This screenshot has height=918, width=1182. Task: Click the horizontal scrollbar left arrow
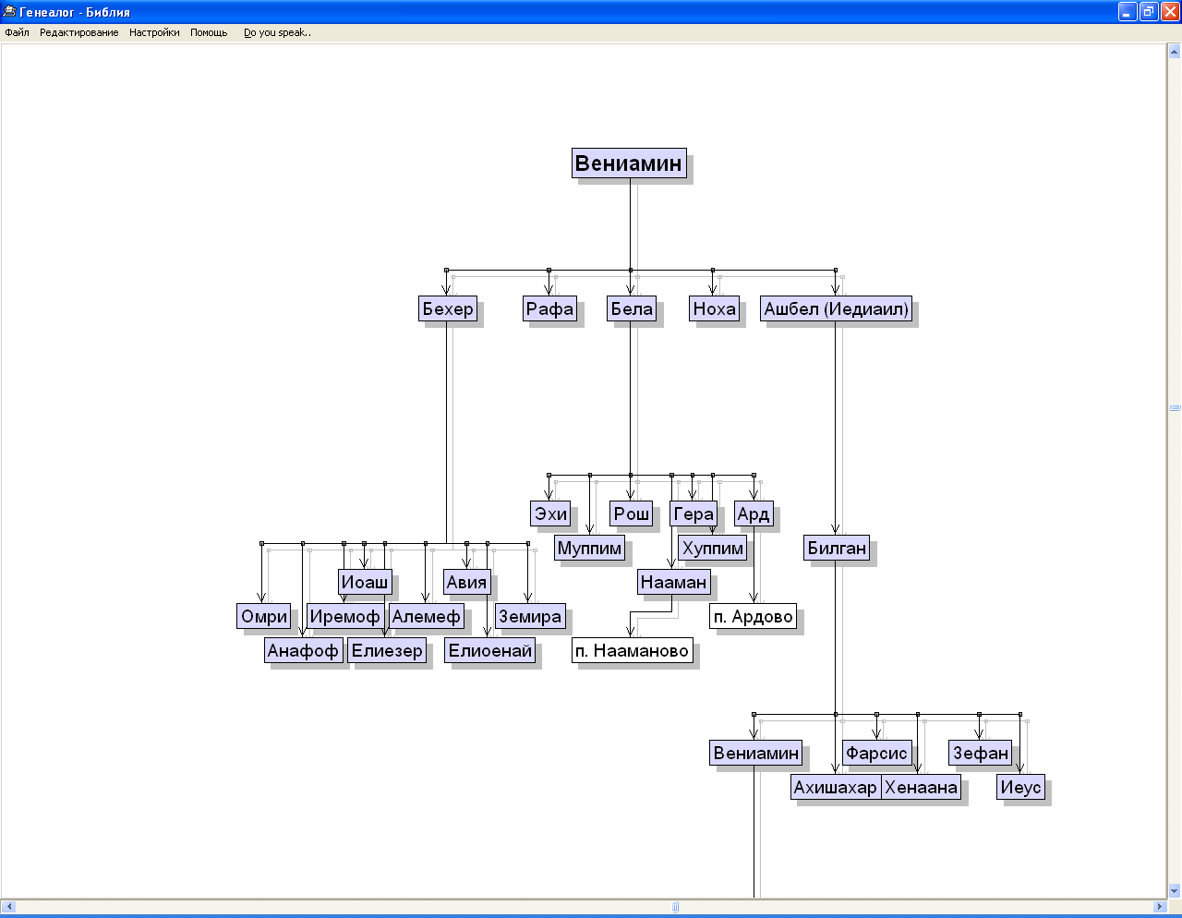coord(8,907)
